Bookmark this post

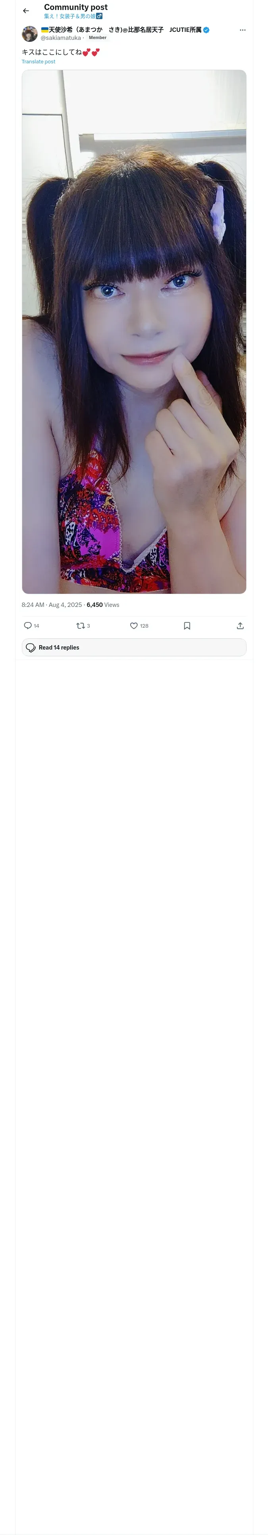(187, 625)
